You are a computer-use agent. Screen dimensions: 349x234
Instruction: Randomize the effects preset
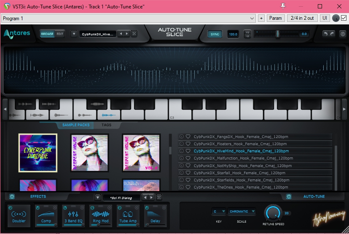(159, 197)
